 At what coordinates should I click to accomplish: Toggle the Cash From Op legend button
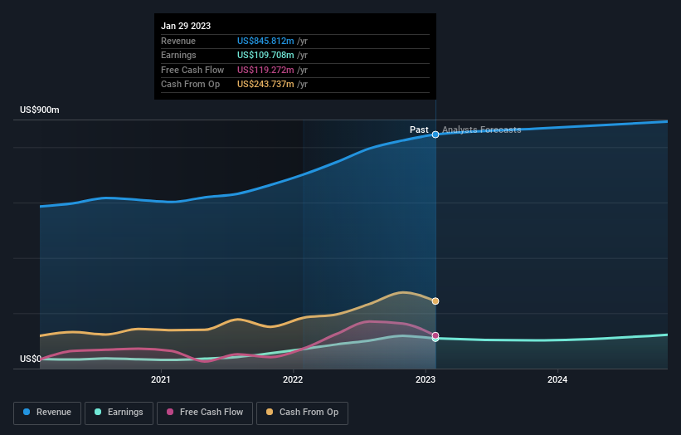coord(302,413)
